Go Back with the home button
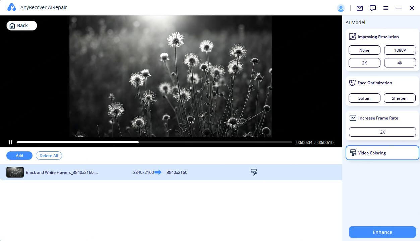The image size is (420, 241). [x=21, y=25]
